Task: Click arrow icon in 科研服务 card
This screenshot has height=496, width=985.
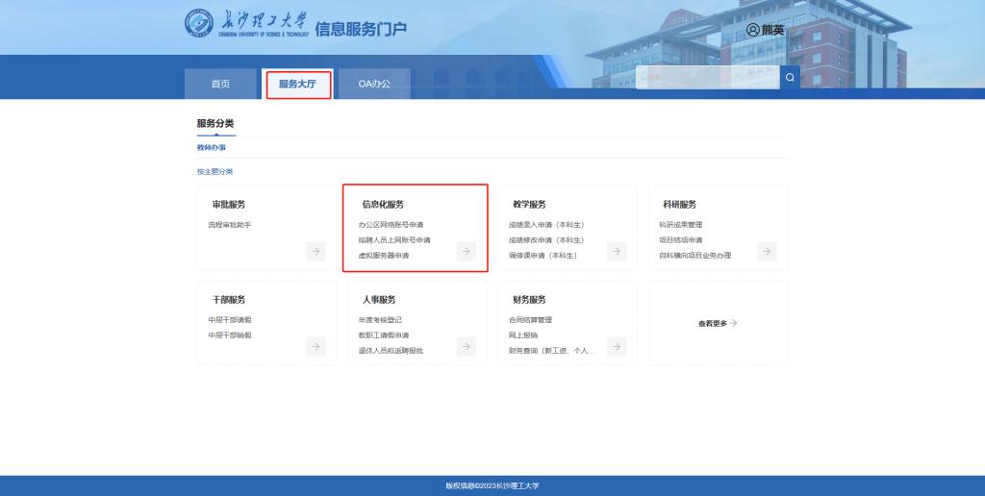Action: click(767, 251)
